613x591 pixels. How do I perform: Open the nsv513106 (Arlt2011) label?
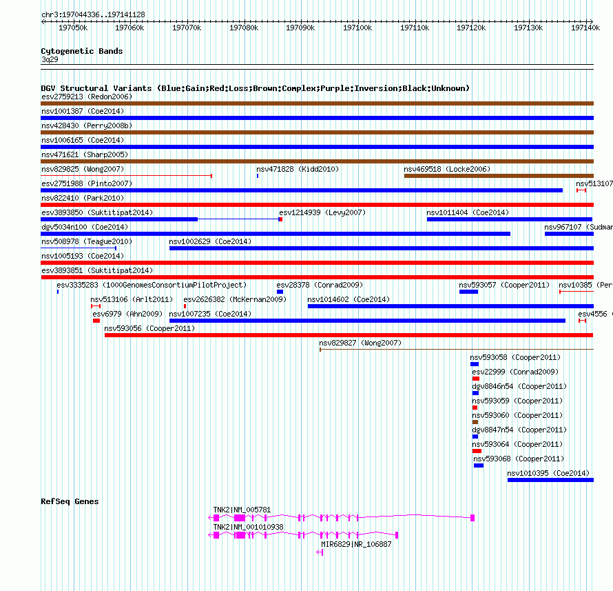[x=132, y=299]
